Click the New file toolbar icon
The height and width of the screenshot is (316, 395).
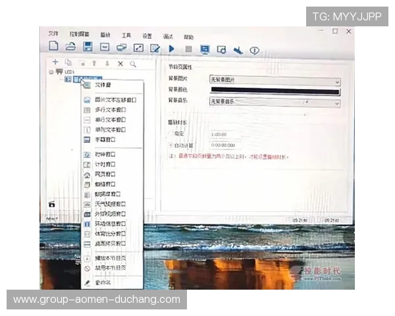point(54,47)
